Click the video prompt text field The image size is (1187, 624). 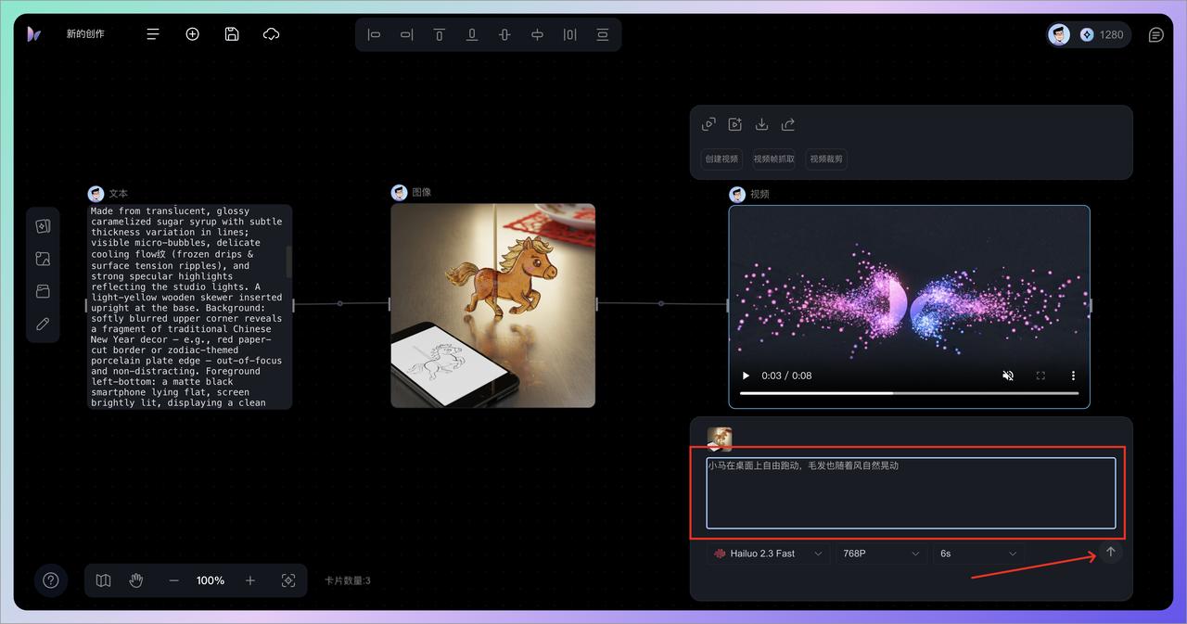click(911, 492)
